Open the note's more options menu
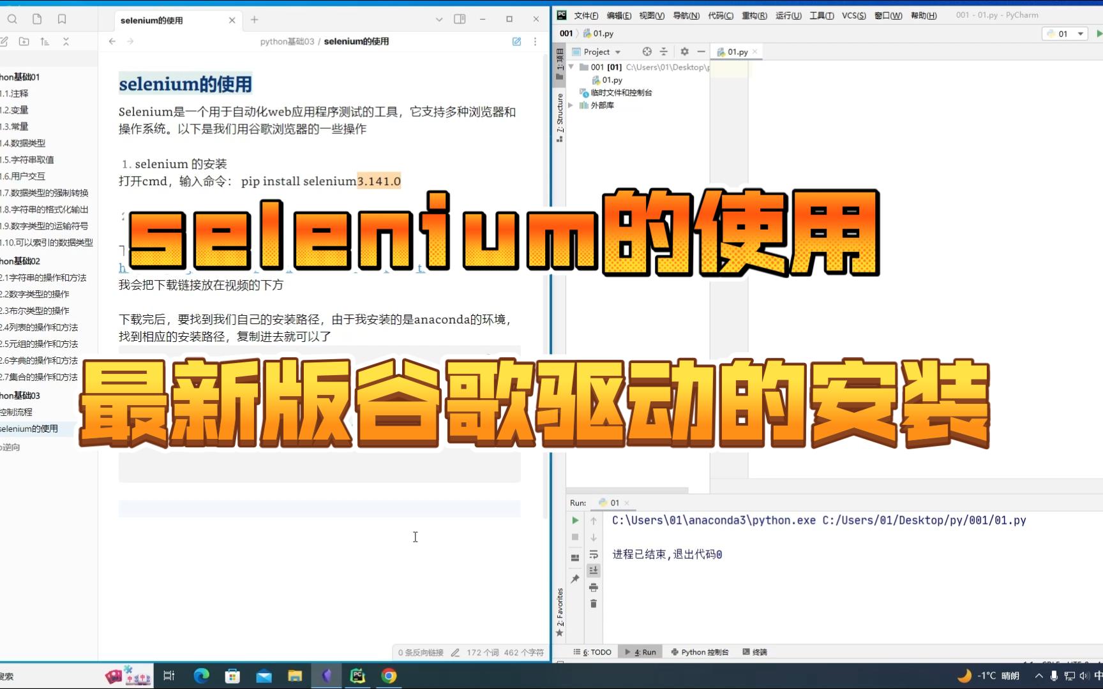Screen dimensions: 1103x689 535,41
